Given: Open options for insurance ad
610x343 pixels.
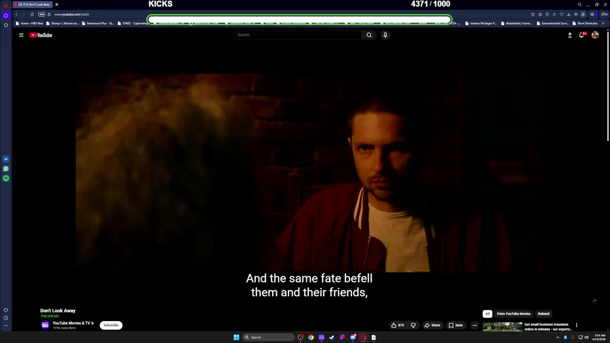Looking at the screenshot, I should [x=576, y=325].
